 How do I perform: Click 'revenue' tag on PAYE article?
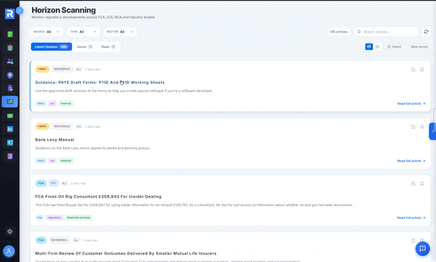(x=65, y=103)
